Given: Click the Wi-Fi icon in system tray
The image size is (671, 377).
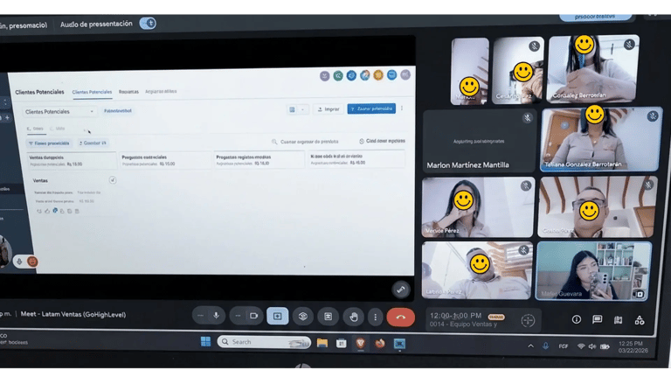Looking at the screenshot, I should pyautogui.click(x=581, y=346).
